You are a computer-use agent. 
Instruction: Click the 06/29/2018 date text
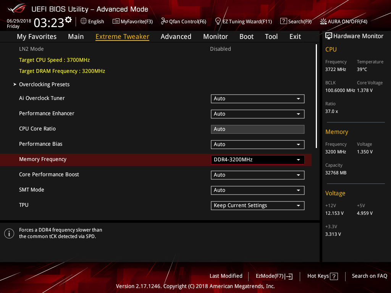pos(19,21)
